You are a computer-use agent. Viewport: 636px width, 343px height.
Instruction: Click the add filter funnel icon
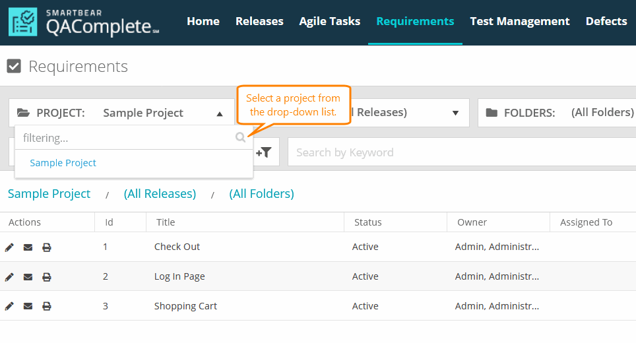264,152
